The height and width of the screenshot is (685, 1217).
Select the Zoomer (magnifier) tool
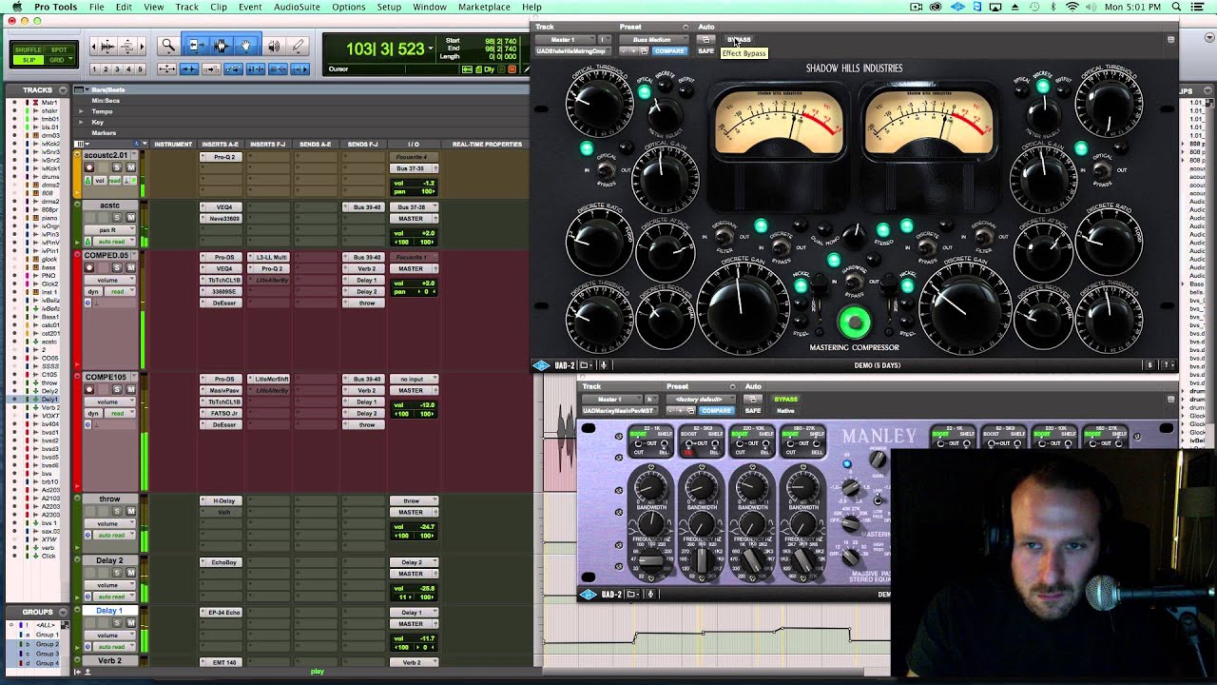pos(168,46)
